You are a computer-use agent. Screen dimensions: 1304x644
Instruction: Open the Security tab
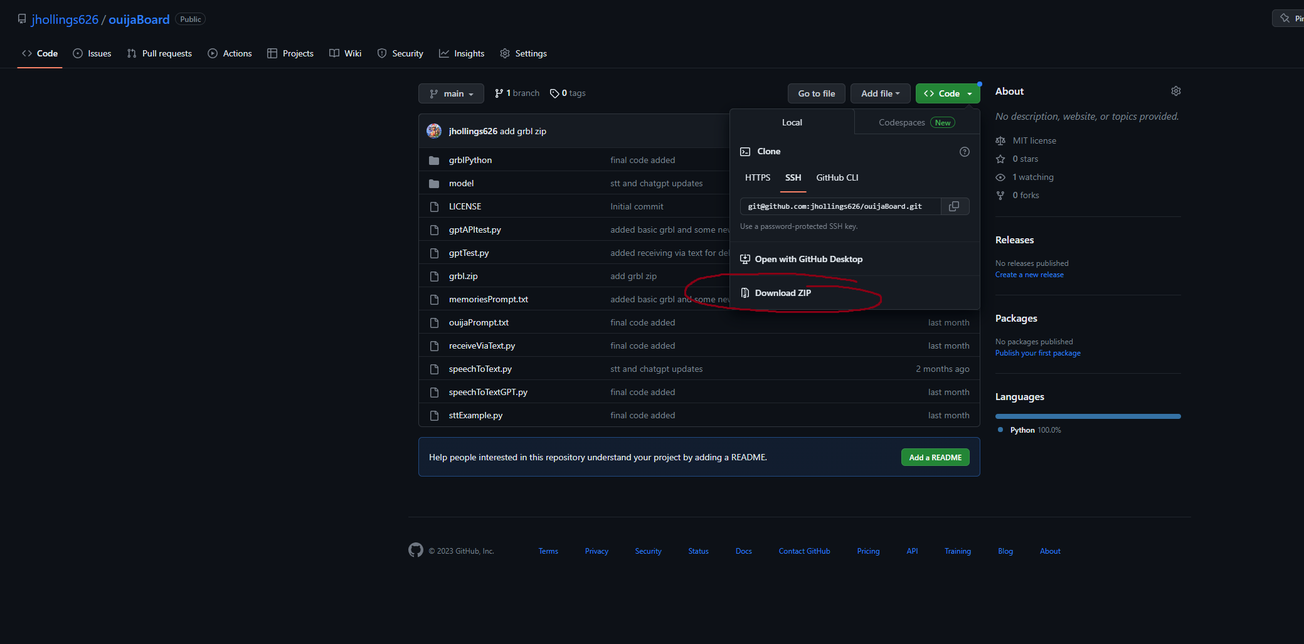400,53
